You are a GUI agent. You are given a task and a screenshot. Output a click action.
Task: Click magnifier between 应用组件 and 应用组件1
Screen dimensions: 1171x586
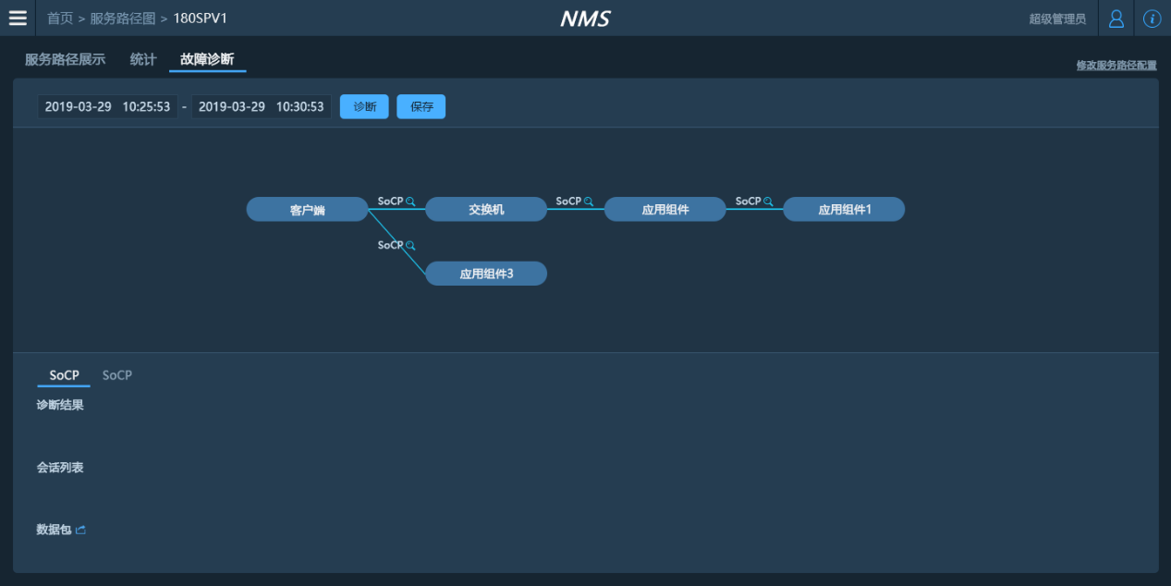(768, 201)
